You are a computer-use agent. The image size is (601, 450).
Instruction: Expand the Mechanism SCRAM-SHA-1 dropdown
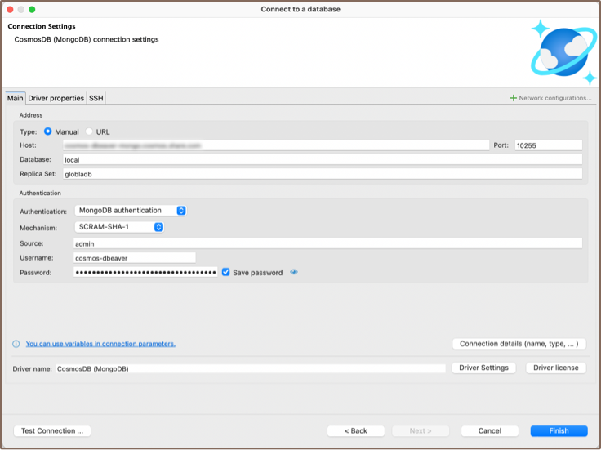tap(119, 227)
